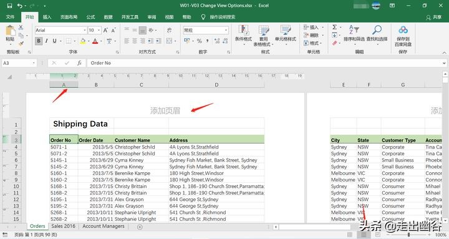The height and width of the screenshot is (239, 449).
Task: Click the Find and Select magnifier icon
Action: pyautogui.click(x=377, y=33)
